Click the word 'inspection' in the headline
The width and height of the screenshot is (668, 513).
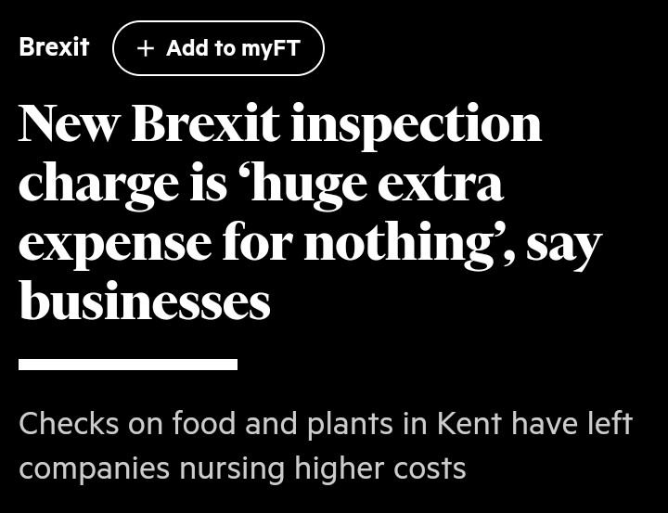coord(417,123)
